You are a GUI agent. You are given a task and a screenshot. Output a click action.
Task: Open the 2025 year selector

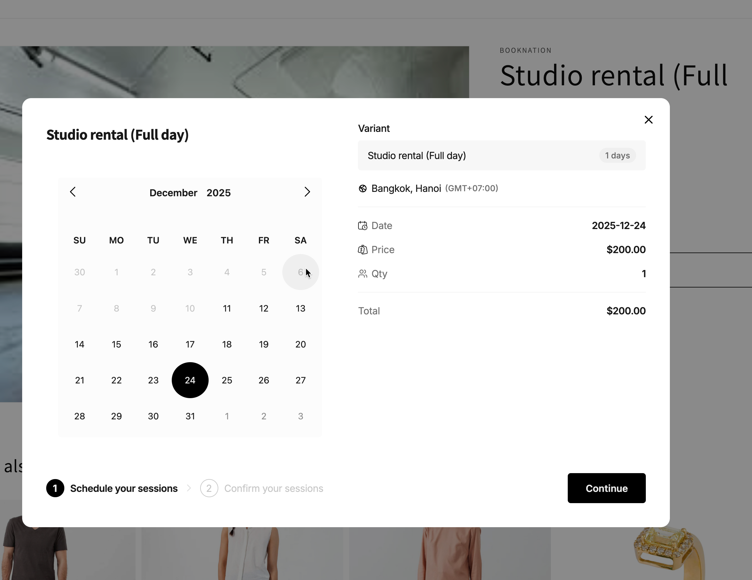click(219, 193)
